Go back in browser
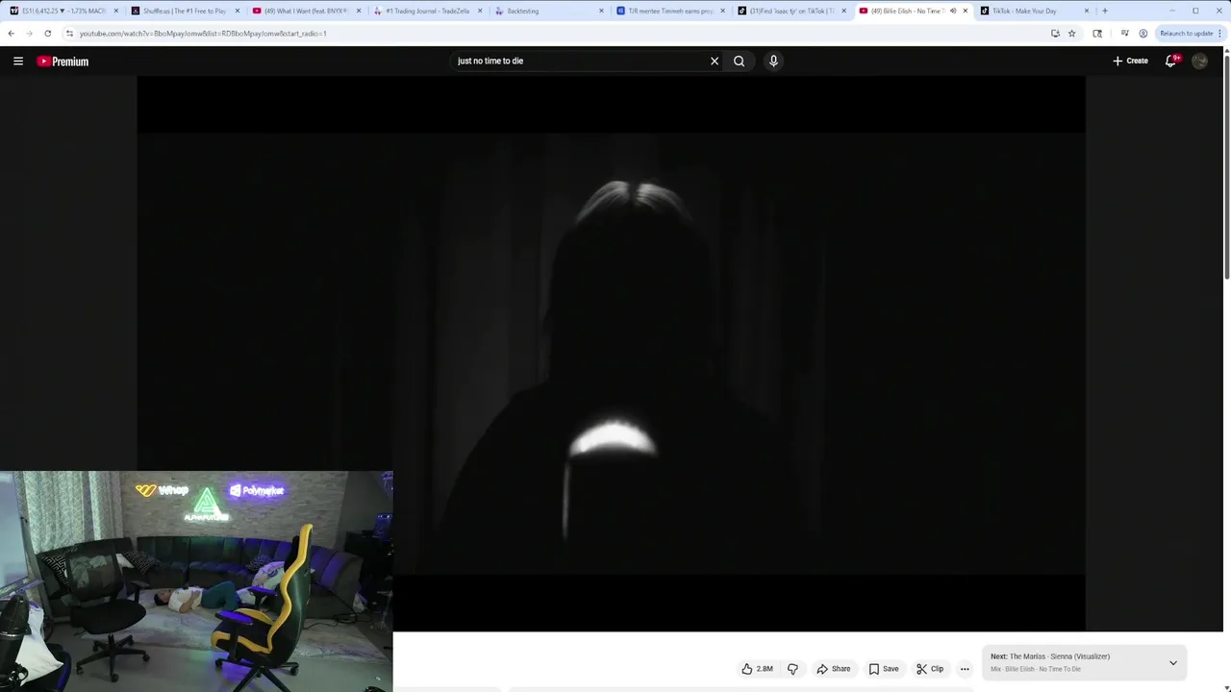 (x=11, y=33)
